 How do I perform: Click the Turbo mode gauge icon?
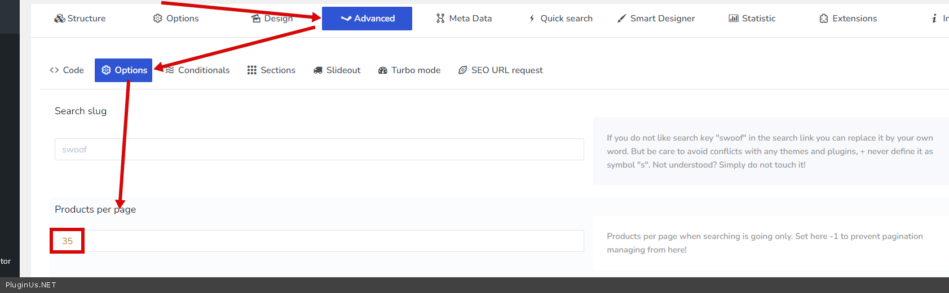click(x=383, y=70)
